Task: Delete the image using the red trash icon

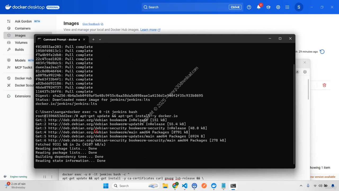Action: tap(324, 85)
